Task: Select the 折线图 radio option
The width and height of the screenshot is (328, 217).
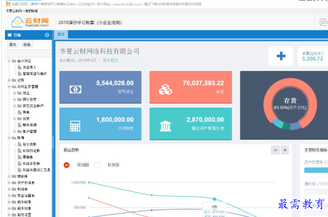Action: click(67, 165)
